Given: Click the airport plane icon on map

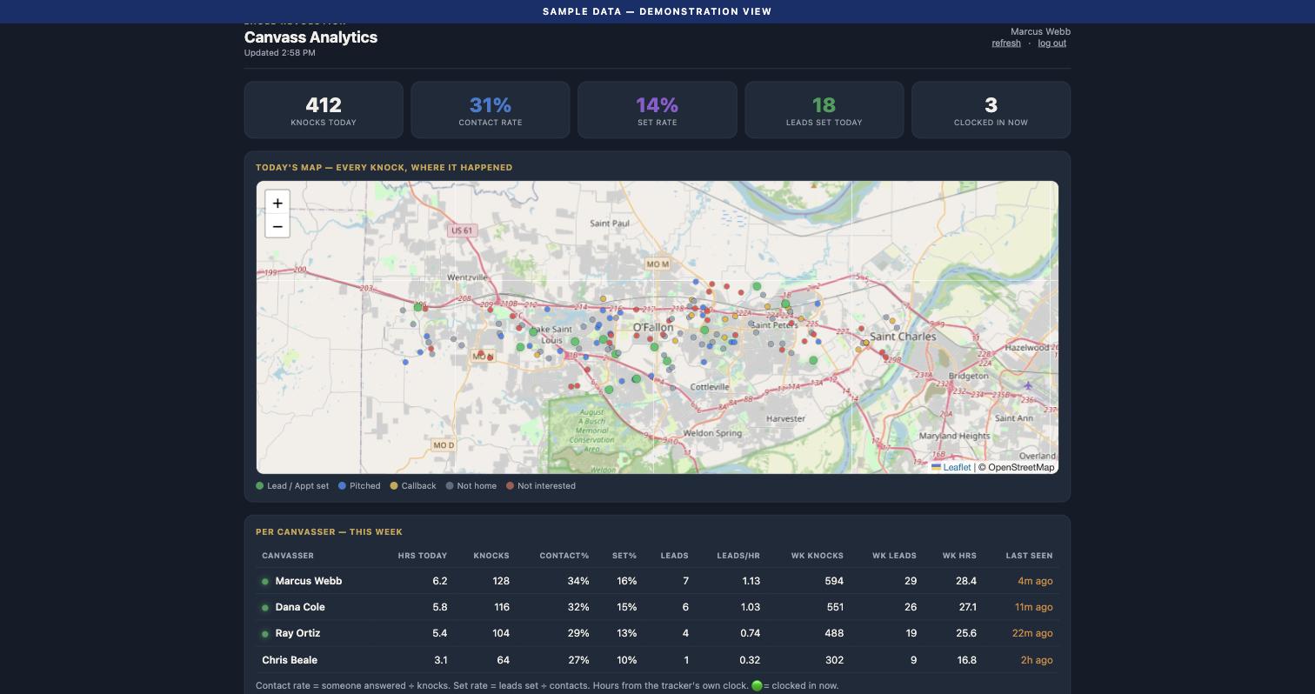Looking at the screenshot, I should 1028,385.
